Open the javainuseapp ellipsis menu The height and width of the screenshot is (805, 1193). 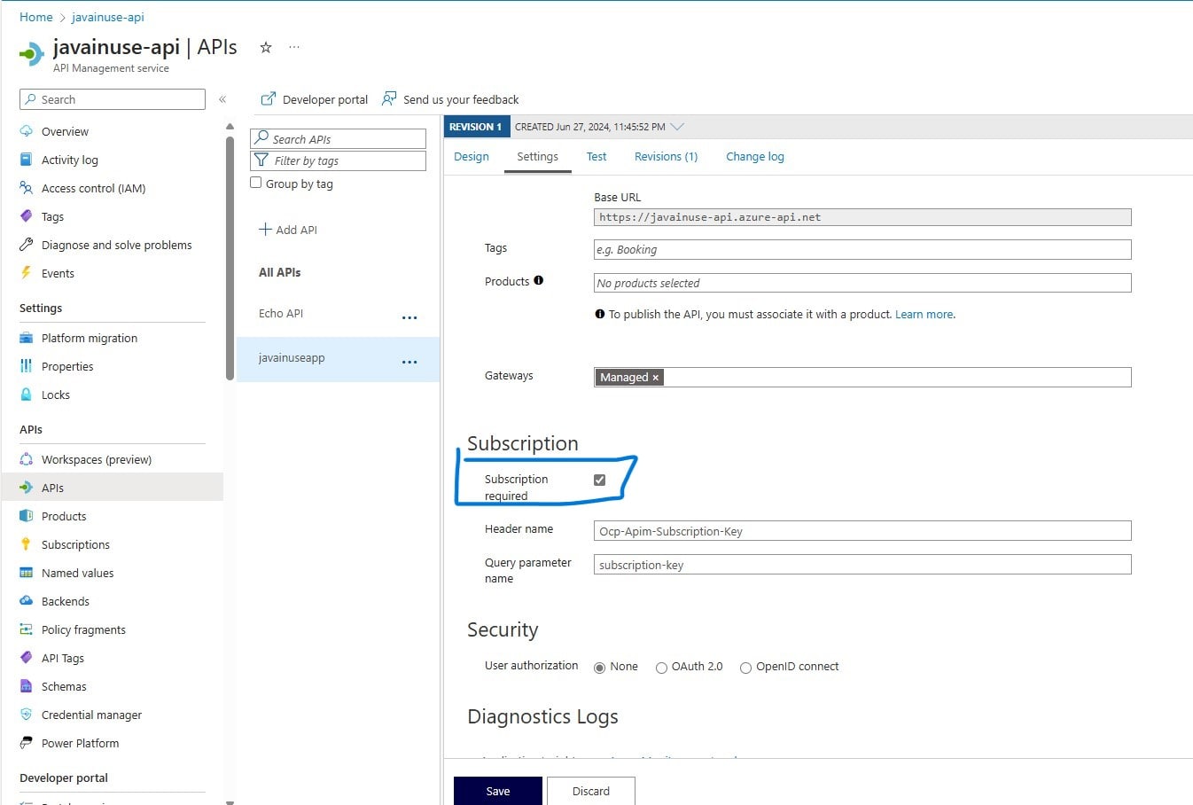(x=409, y=362)
